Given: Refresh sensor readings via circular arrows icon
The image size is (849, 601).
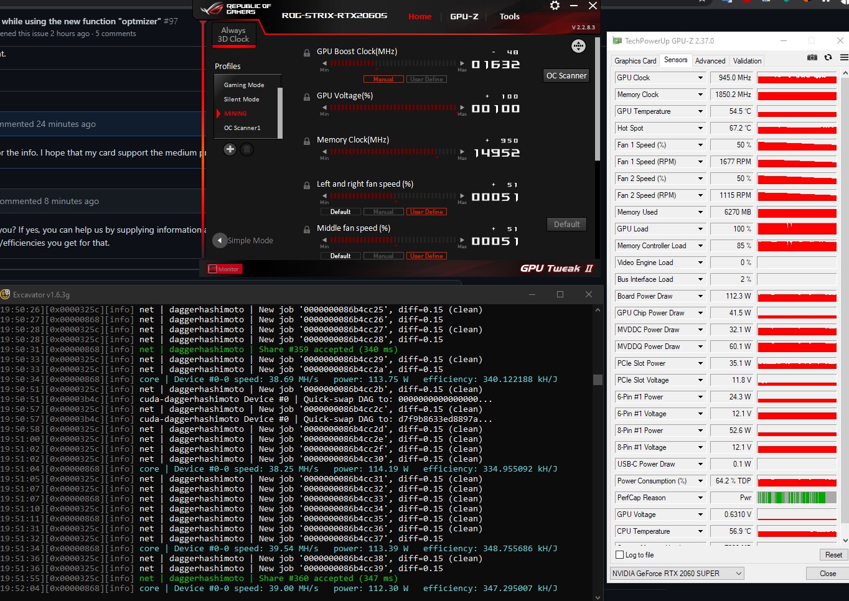Looking at the screenshot, I should tap(828, 57).
